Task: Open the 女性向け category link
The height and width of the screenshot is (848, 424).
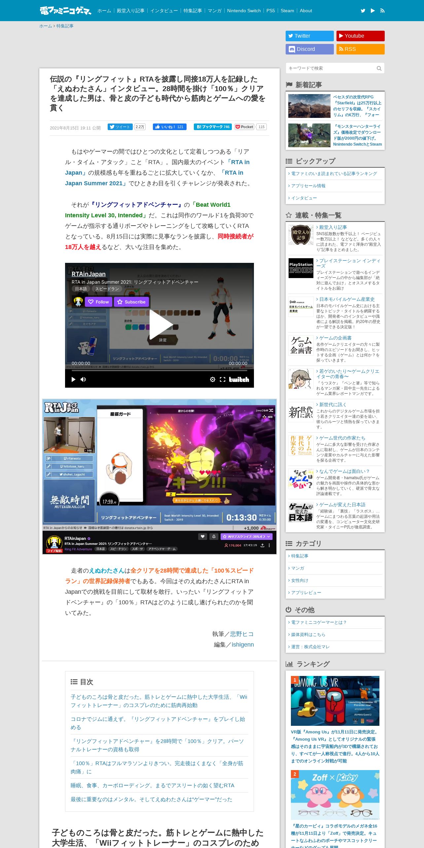Action: click(300, 581)
